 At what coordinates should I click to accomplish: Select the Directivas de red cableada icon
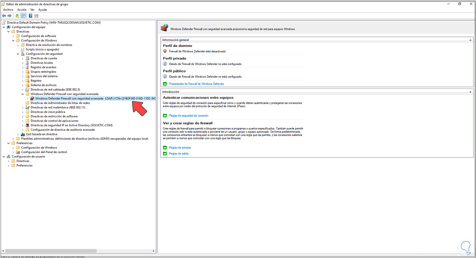coord(27,89)
